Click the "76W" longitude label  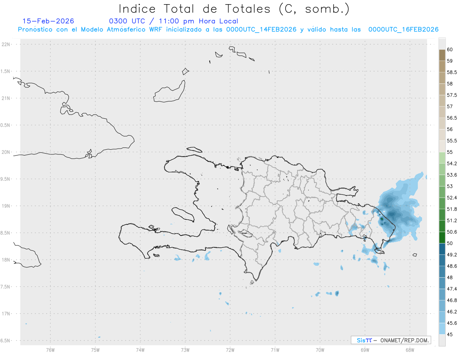point(50,350)
